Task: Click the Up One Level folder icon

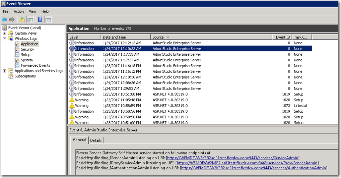Action: click(22, 19)
